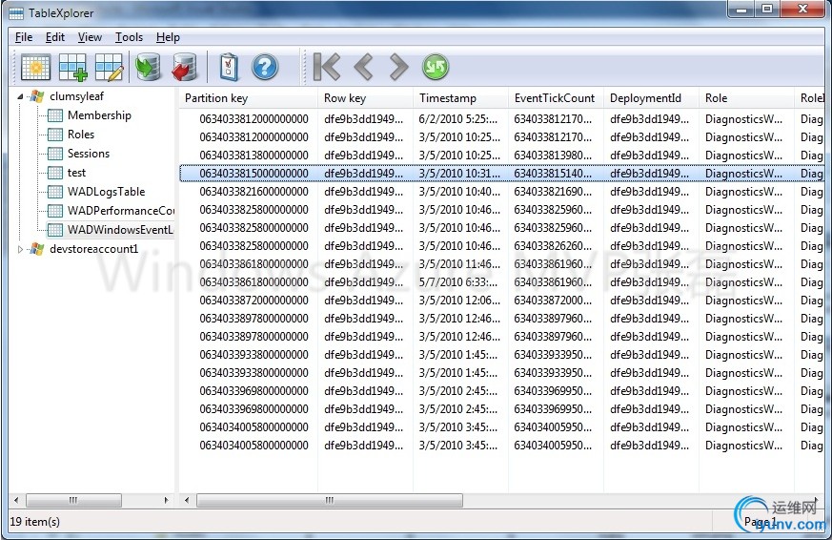Click the TableXplorer title bar icon
This screenshot has height=540, width=832.
(16, 12)
